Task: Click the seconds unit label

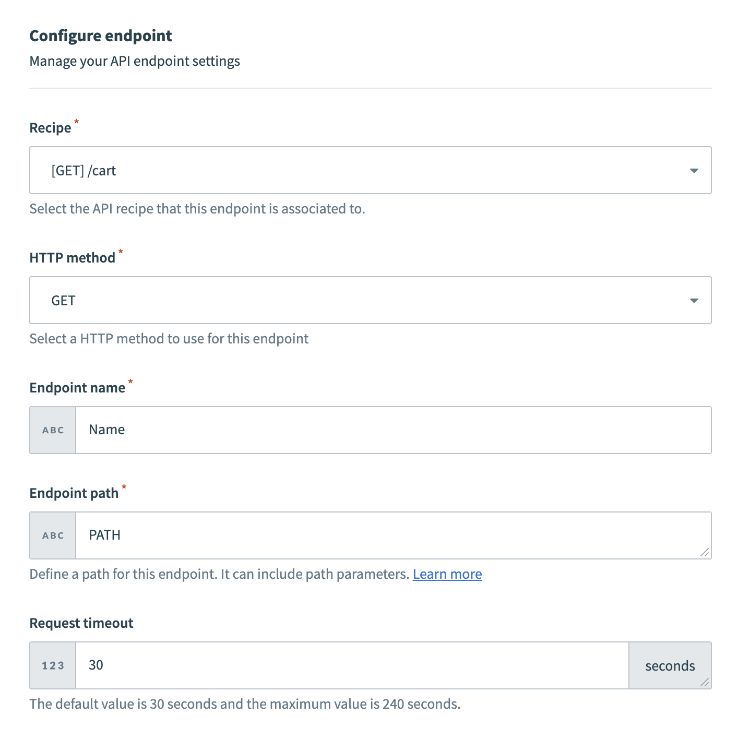Action: pyautogui.click(x=670, y=665)
